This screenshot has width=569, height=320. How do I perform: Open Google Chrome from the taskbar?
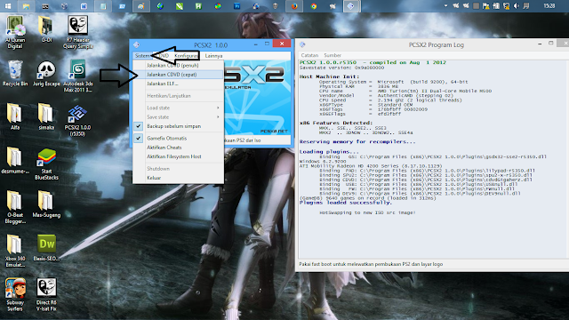click(313, 6)
